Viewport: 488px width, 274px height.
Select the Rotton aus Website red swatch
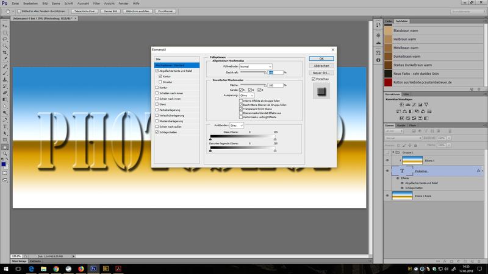click(388, 82)
